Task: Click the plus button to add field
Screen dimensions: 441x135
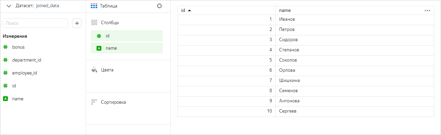Action: coord(77,23)
